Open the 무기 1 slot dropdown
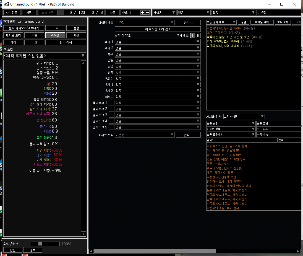Screen dimensions: 303x256 [158, 42]
